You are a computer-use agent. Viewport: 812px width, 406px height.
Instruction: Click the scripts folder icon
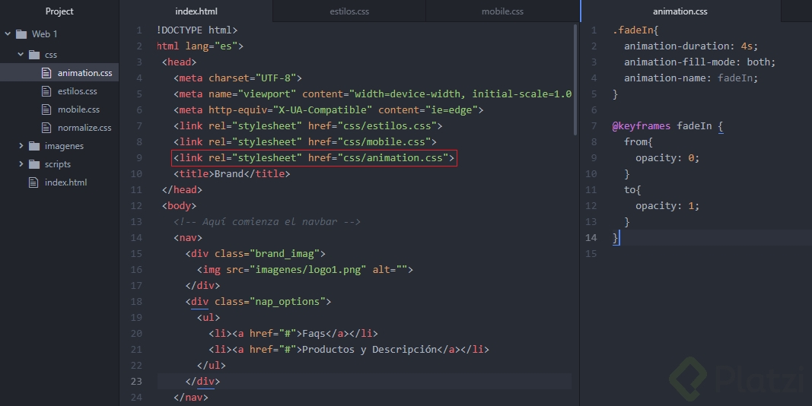click(x=34, y=164)
